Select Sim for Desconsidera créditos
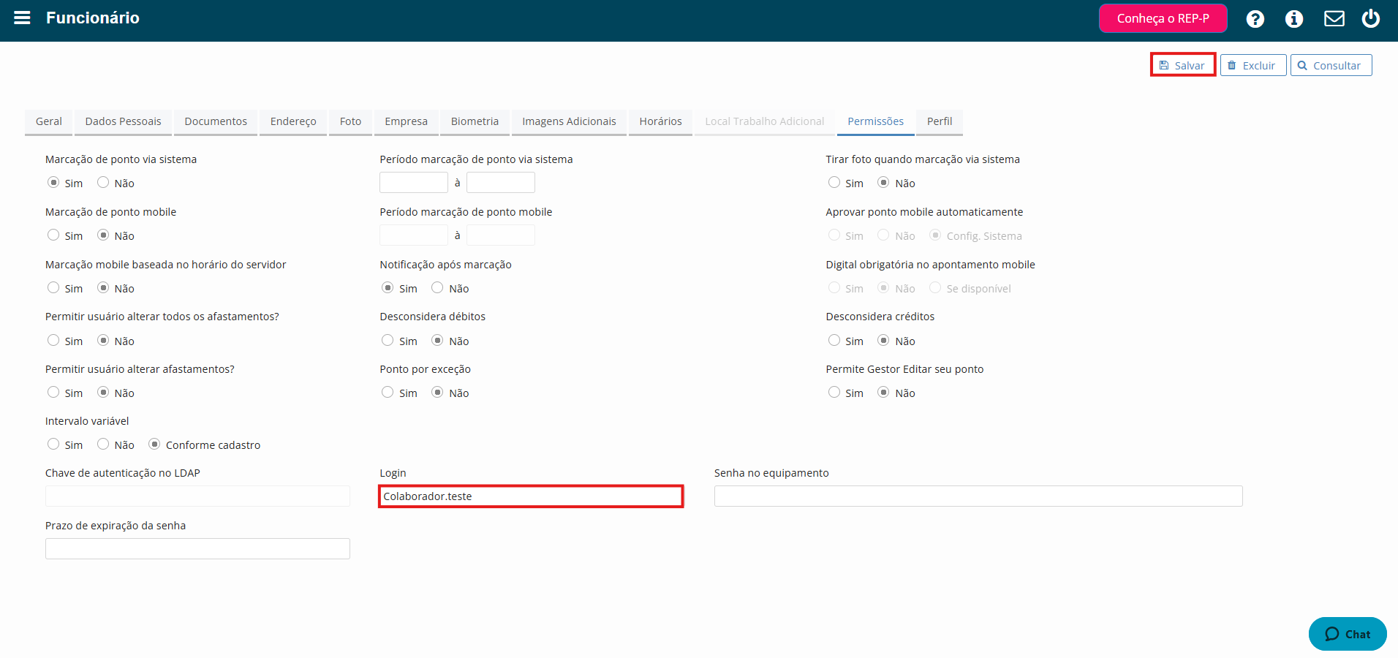1398x658 pixels. click(834, 340)
